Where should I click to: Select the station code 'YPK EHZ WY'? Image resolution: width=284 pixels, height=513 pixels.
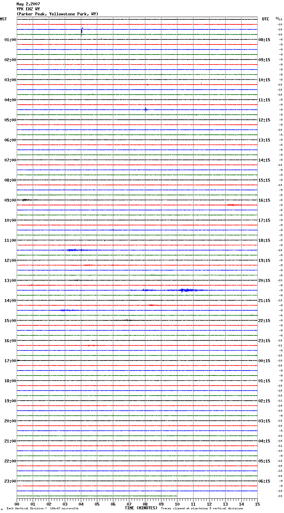pyautogui.click(x=28, y=9)
